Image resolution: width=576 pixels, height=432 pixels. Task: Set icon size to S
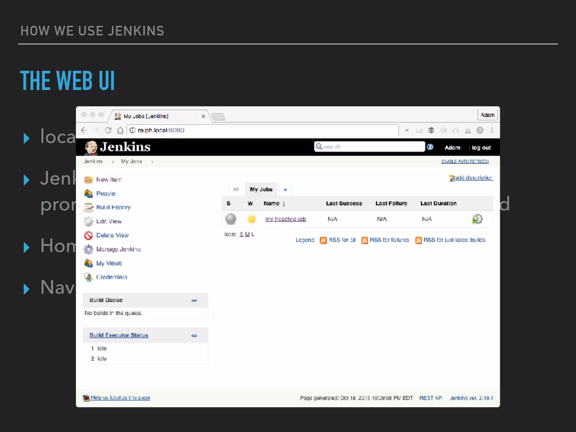241,234
